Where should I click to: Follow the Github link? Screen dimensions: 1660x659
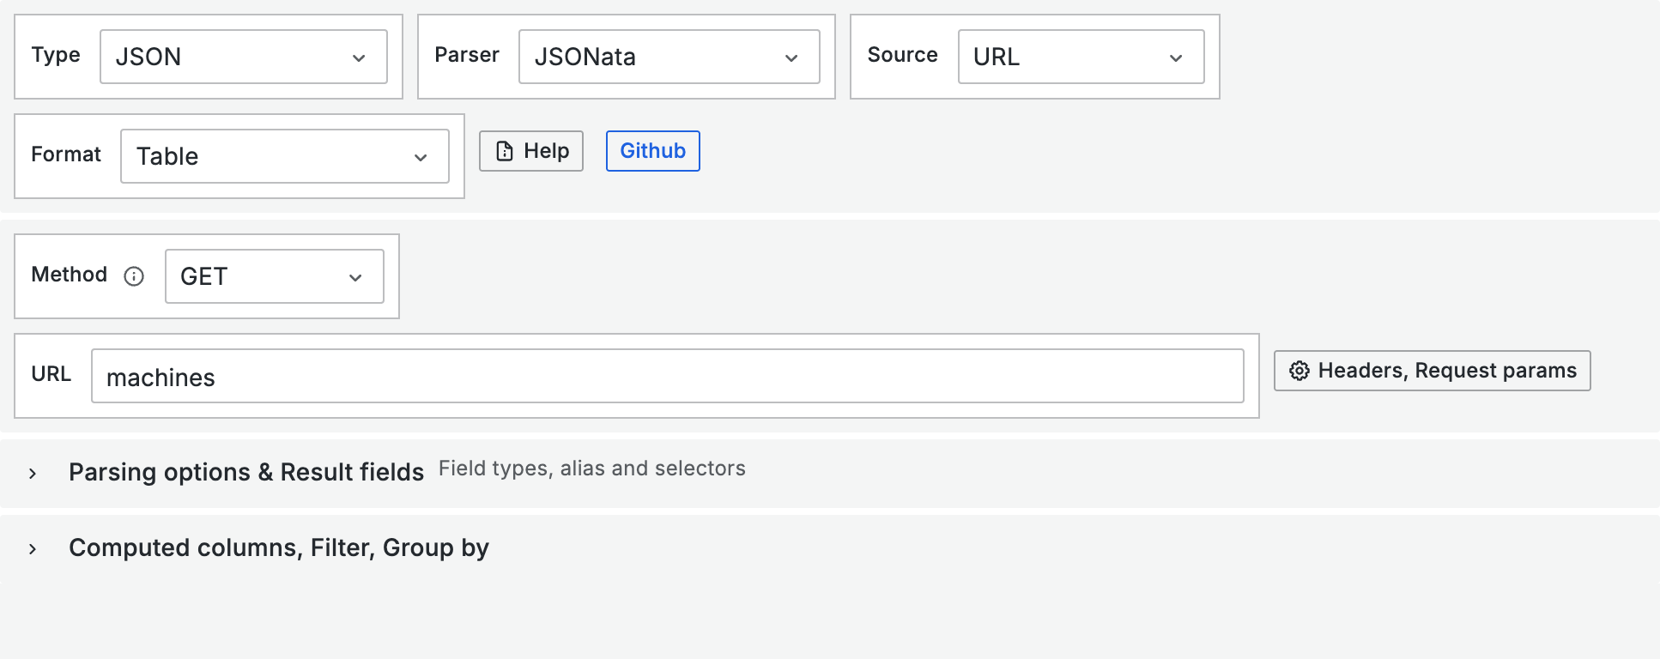[652, 151]
